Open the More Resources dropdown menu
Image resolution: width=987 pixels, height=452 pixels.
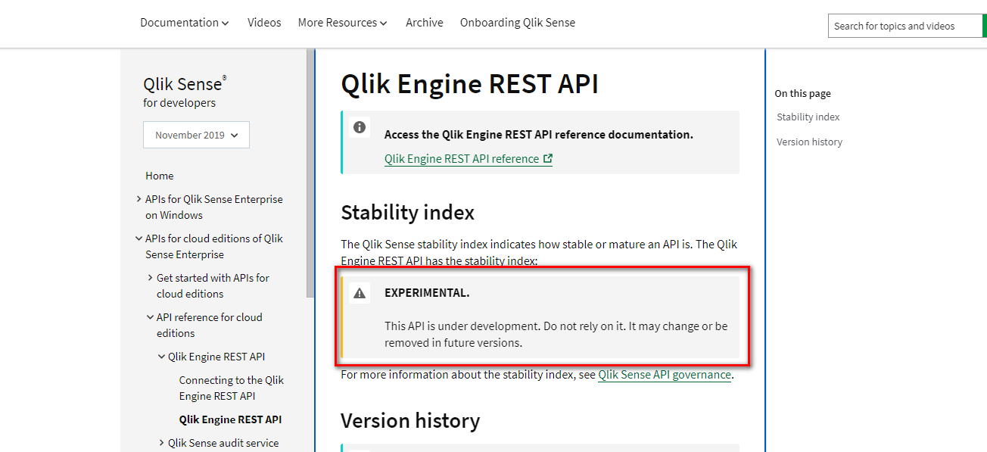click(342, 23)
